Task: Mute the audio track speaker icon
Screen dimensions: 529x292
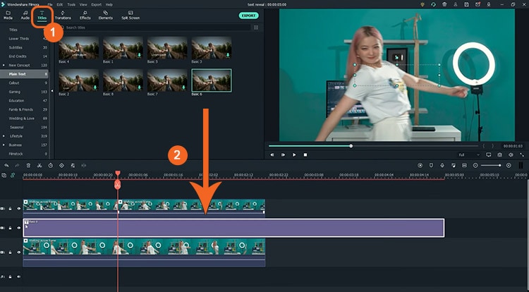Action: tap(18, 276)
